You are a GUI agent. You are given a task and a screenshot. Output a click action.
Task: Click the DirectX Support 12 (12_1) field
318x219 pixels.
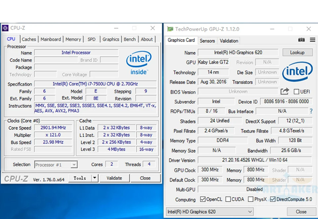click(295, 121)
